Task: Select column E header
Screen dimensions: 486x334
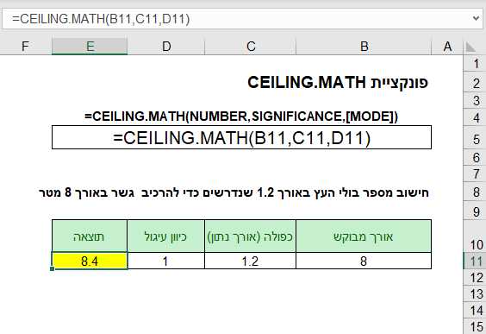Action: [90, 47]
